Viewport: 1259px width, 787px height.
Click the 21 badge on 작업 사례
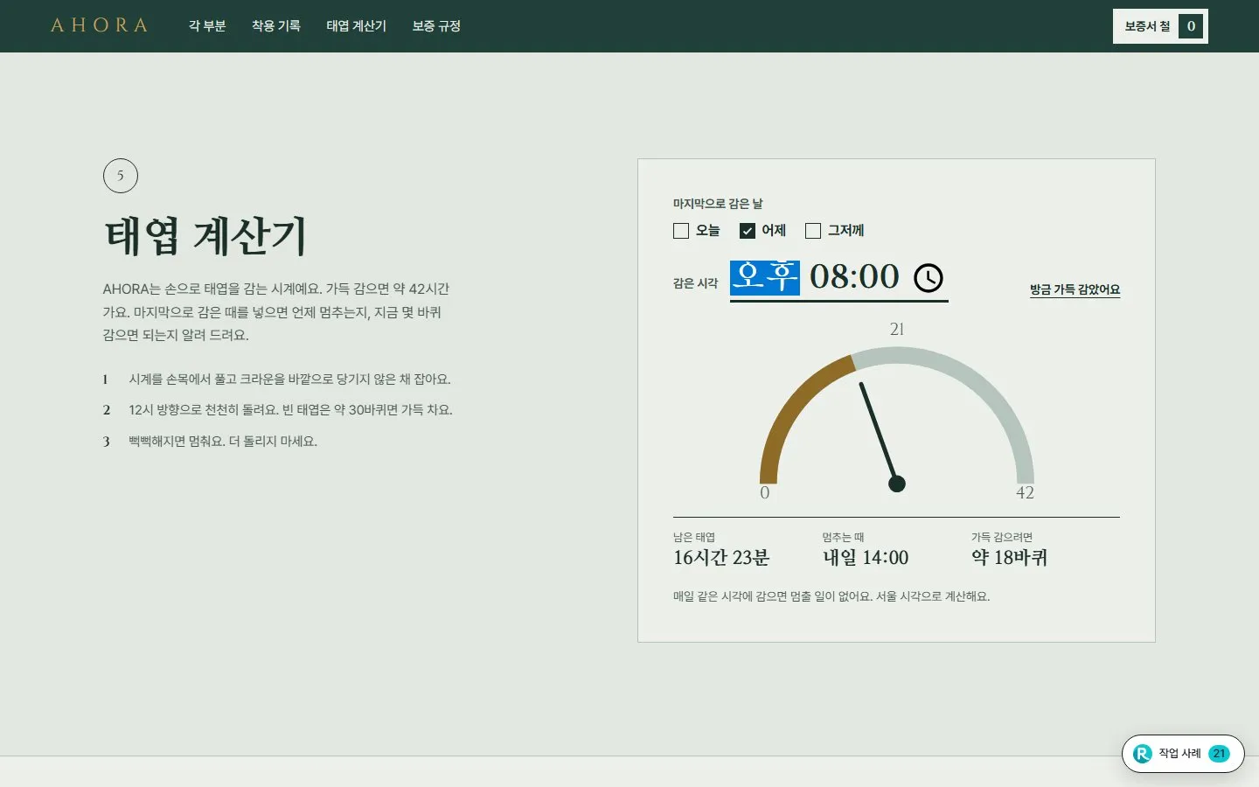coord(1220,754)
